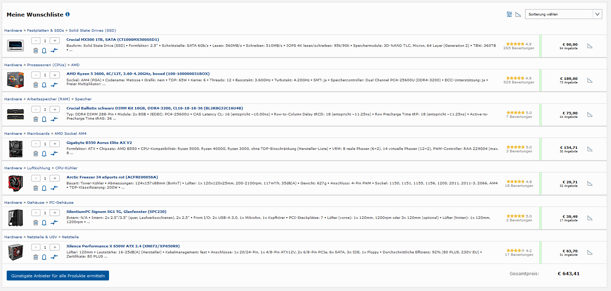611x291 pixels.
Task: Increase quantity of SilentiumPC Signum SG1
Action: click(x=55, y=213)
